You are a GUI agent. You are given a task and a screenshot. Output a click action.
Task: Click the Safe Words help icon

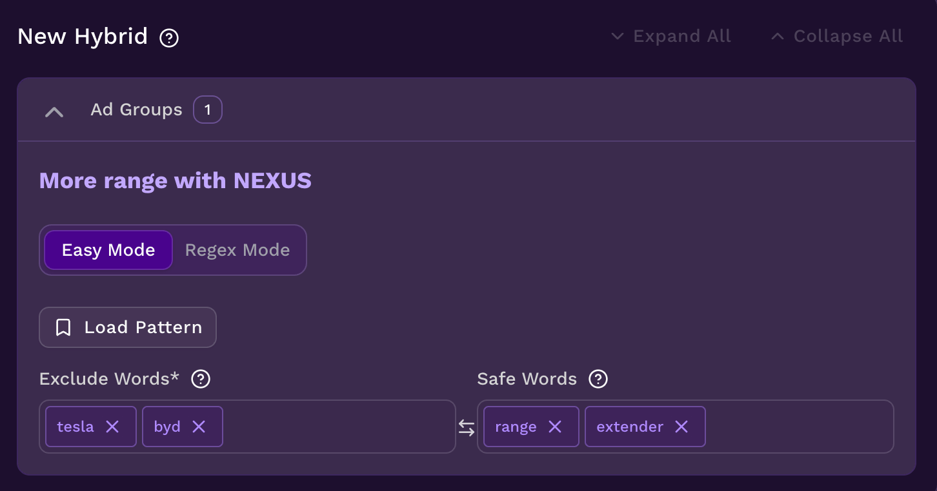coord(598,379)
